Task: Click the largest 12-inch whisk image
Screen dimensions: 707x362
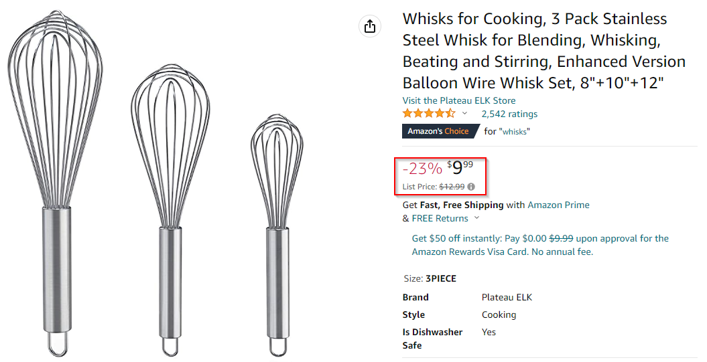Action: [x=56, y=167]
